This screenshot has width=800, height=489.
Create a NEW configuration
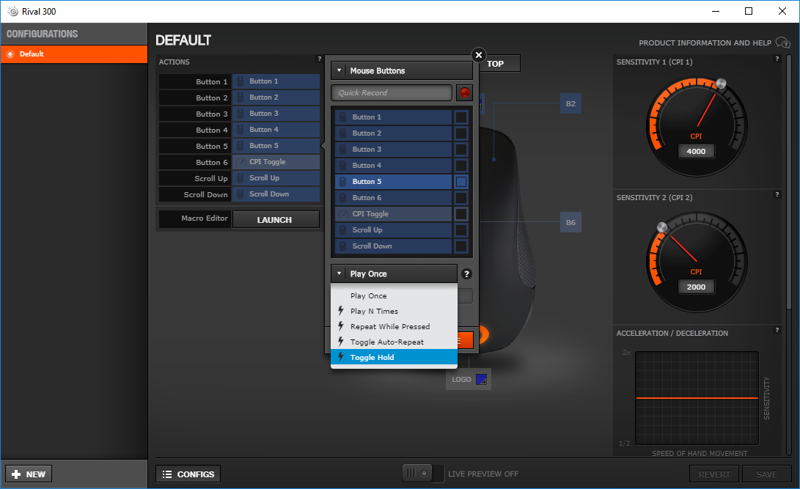(x=29, y=474)
